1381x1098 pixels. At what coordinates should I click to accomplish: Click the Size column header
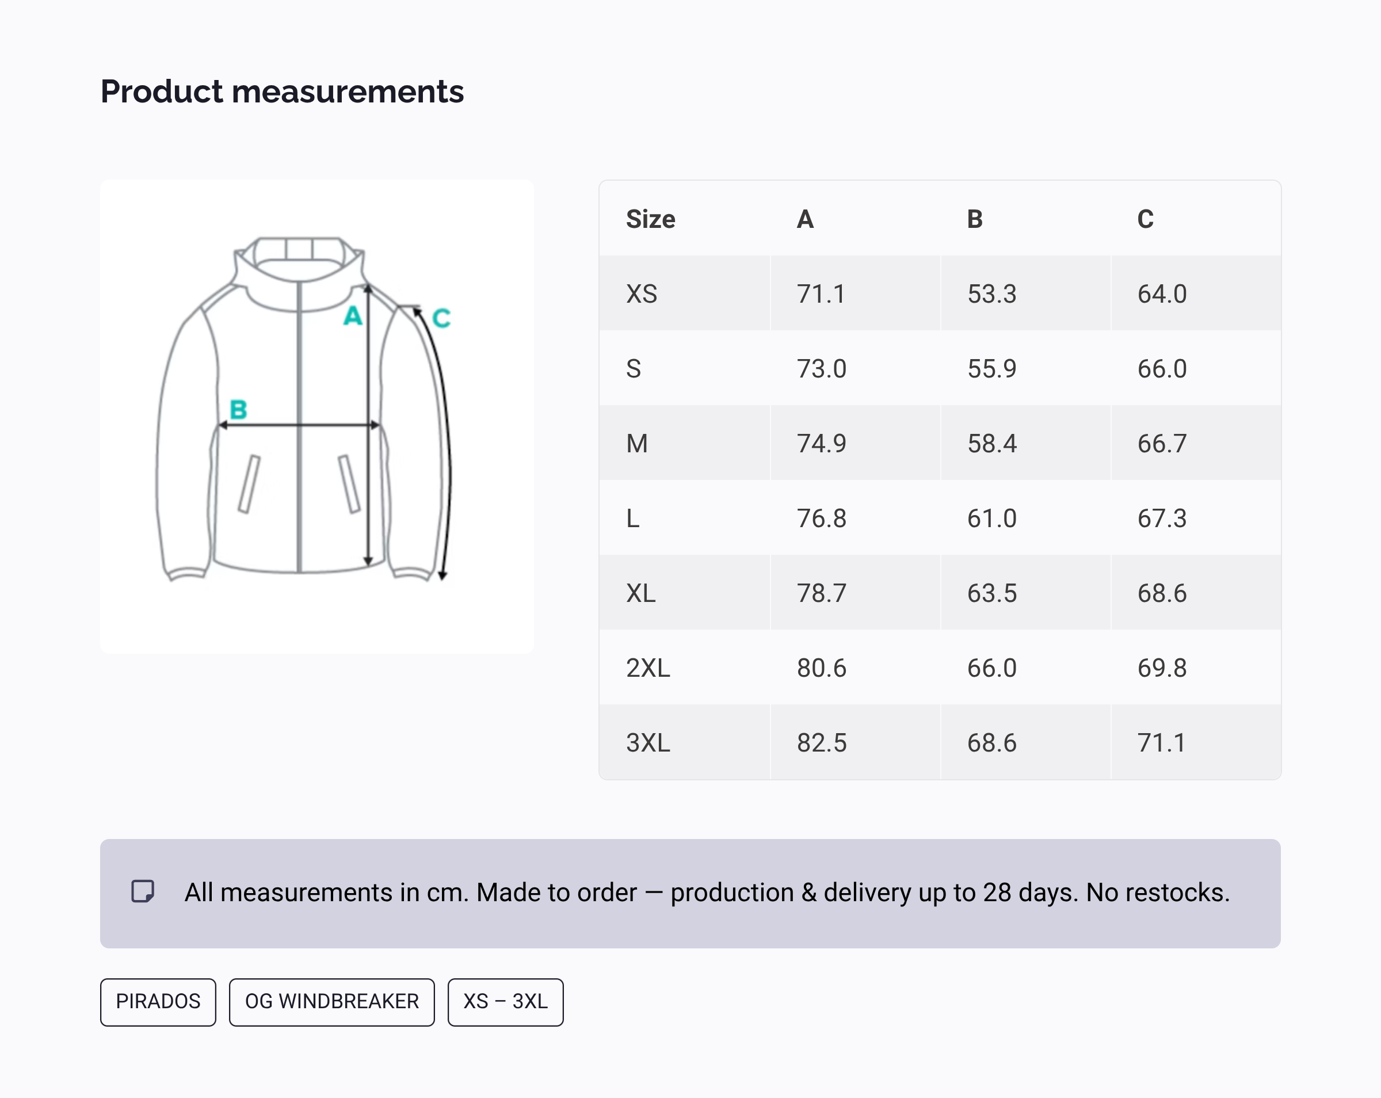click(x=650, y=219)
